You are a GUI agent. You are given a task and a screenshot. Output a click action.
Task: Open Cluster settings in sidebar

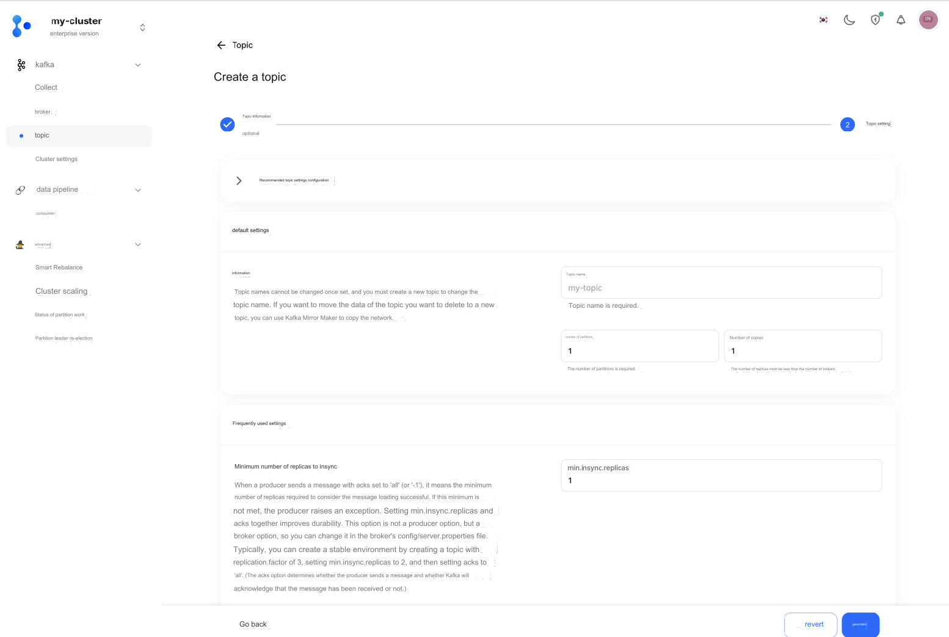tap(56, 159)
